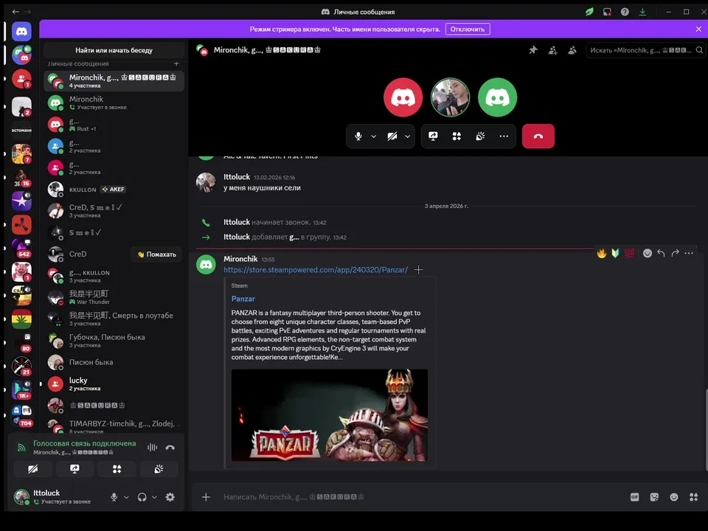Open KKULLON conversation
Screen dimensions: 708x531
tap(114, 190)
